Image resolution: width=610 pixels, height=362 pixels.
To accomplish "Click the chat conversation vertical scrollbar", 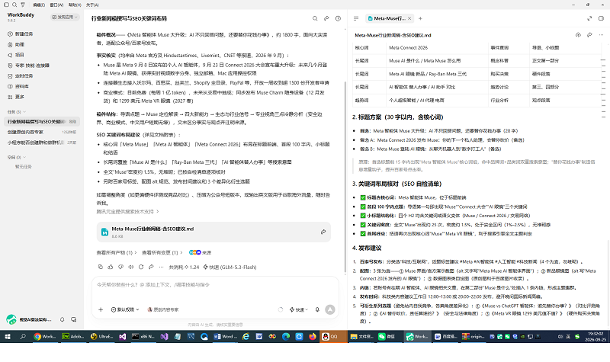I will pos(345,177).
